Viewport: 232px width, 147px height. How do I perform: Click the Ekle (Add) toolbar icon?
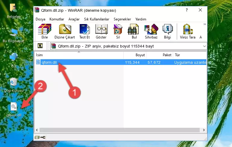45,31
